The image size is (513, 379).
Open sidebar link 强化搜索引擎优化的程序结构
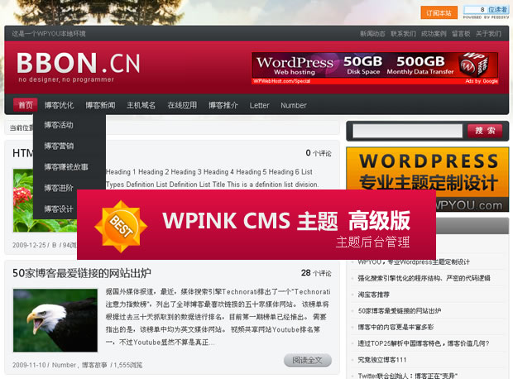(424, 278)
